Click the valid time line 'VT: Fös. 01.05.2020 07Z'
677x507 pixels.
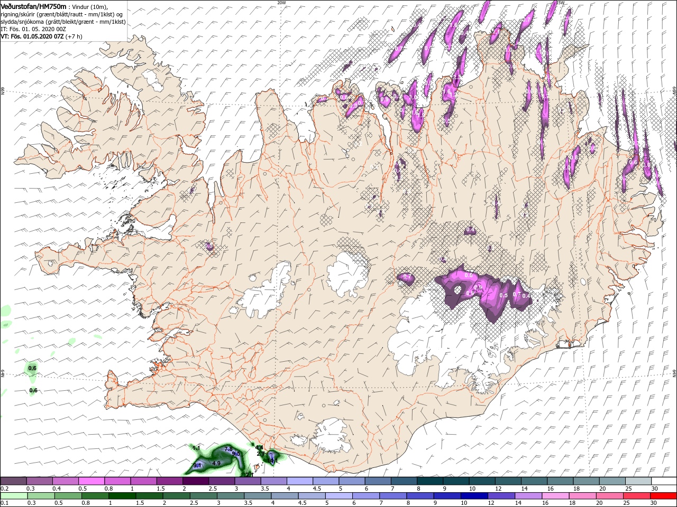(33, 36)
